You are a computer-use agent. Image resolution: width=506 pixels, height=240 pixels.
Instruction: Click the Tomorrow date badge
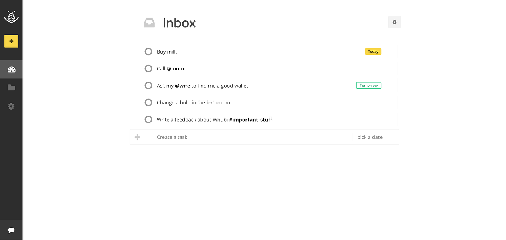tap(368, 86)
